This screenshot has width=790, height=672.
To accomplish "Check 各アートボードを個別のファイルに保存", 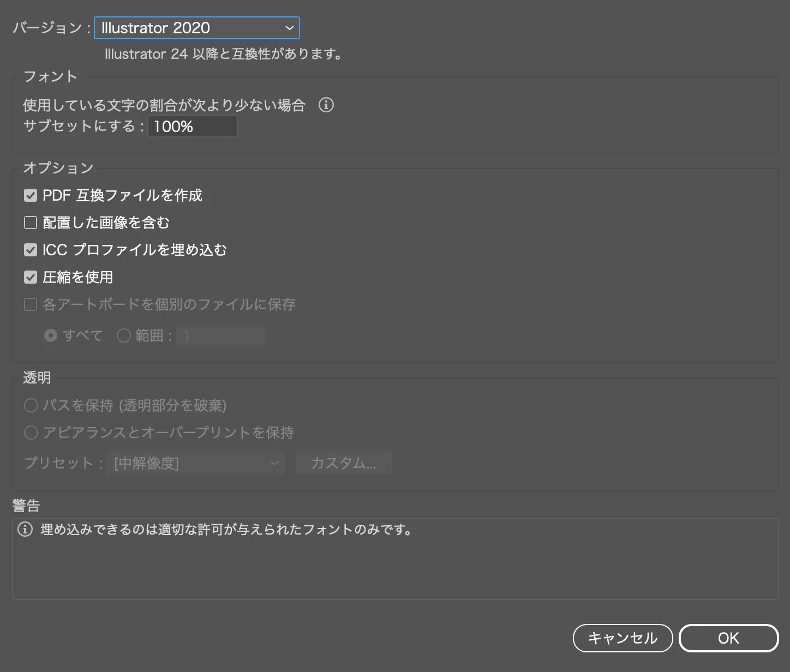I will (31, 304).
